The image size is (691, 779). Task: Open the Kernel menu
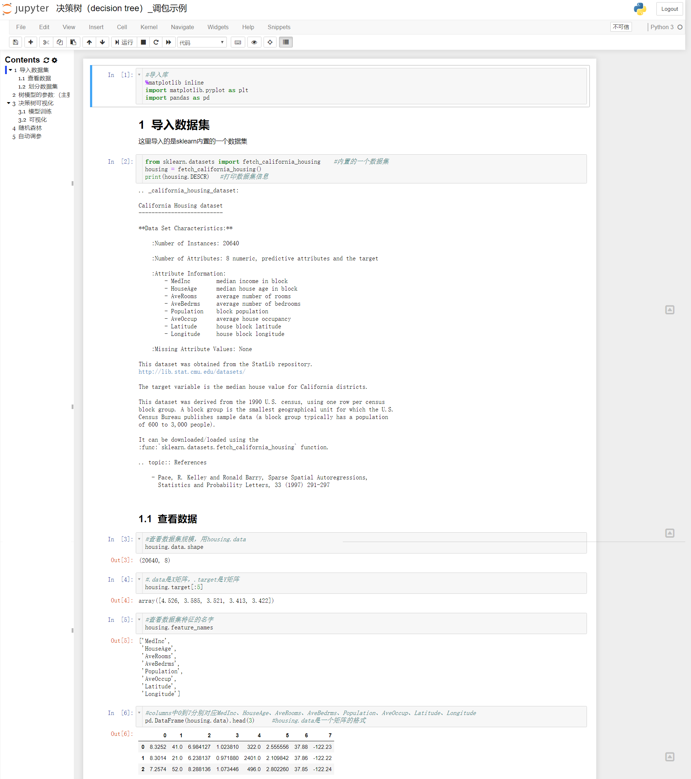pyautogui.click(x=149, y=27)
